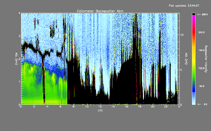This screenshot has width=211, height=131.
Task: Click the '120.0' colorbar value
Action: [x=202, y=68]
